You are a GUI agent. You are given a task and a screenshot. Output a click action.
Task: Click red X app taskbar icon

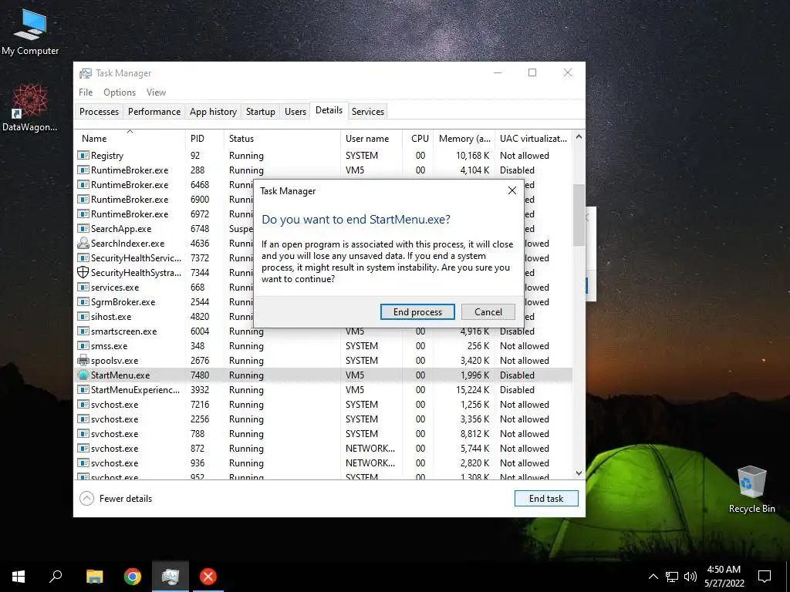(x=208, y=577)
